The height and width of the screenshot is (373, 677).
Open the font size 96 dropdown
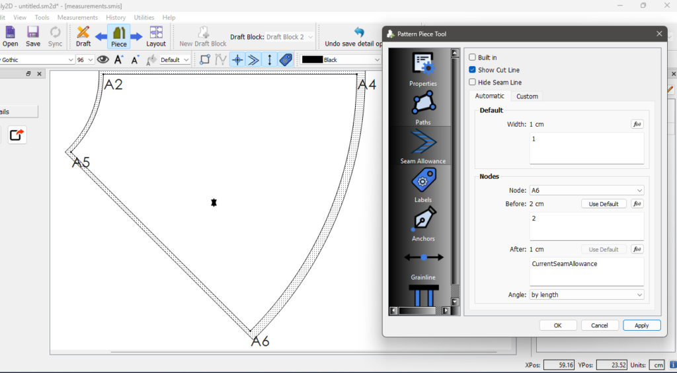pyautogui.click(x=85, y=60)
